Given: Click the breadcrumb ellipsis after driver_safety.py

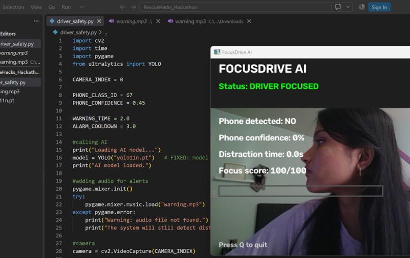Looking at the screenshot, I should pyautogui.click(x=105, y=33).
